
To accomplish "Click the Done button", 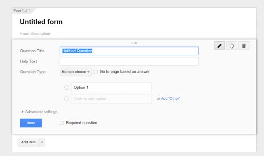I will coord(31,123).
